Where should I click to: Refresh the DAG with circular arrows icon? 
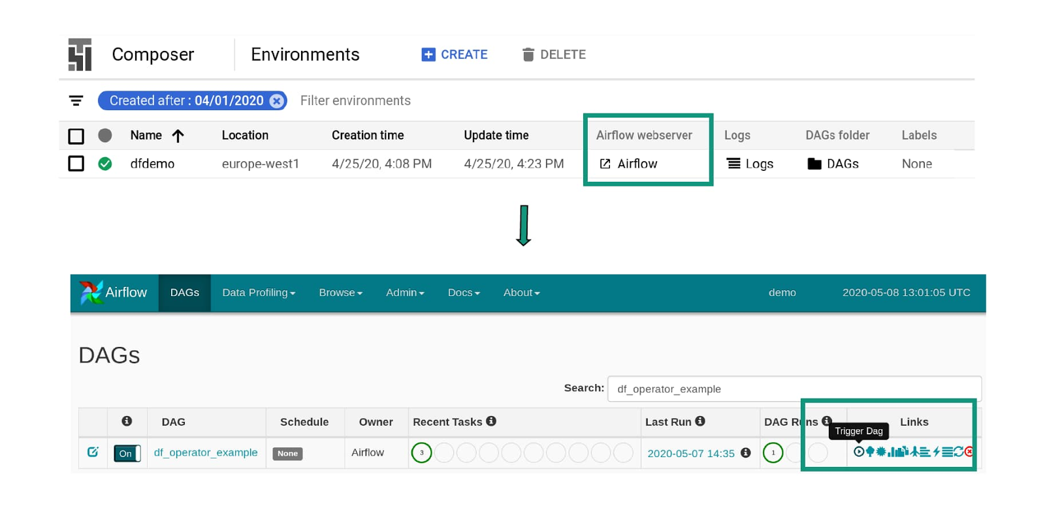[x=959, y=451]
